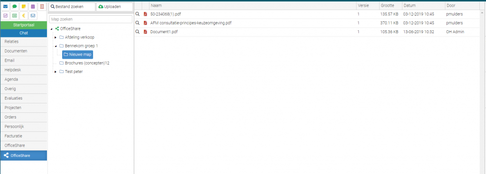Click the Map zoeken search field
The height and width of the screenshot is (174, 486).
click(x=91, y=19)
